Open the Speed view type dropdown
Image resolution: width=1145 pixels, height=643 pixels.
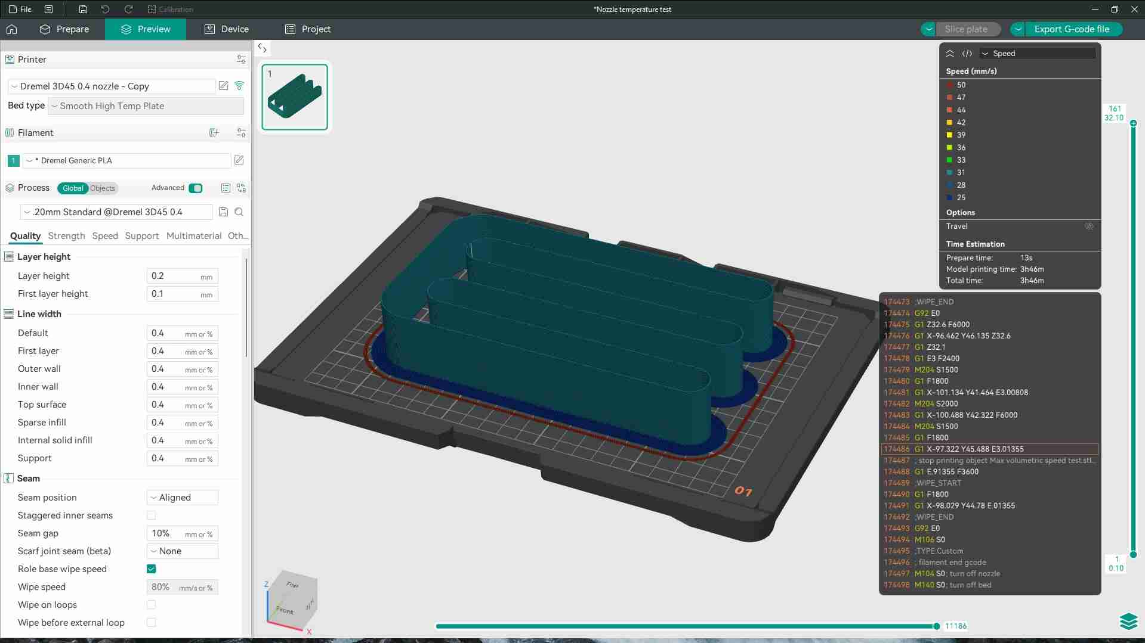1038,54
